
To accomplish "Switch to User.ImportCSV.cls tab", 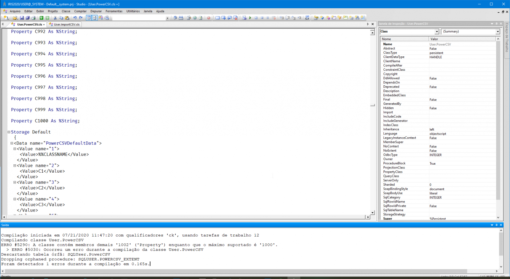I will coord(66,25).
